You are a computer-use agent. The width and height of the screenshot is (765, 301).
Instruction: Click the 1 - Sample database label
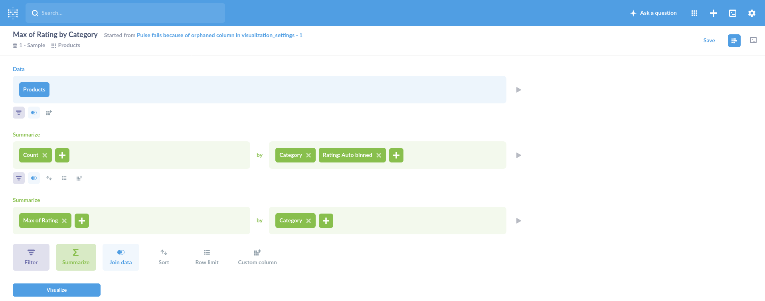[29, 46]
